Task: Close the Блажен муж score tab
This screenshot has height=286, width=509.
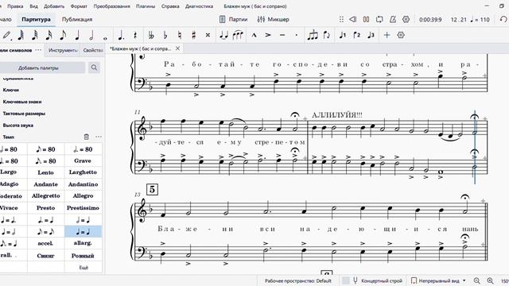Action: tap(177, 48)
